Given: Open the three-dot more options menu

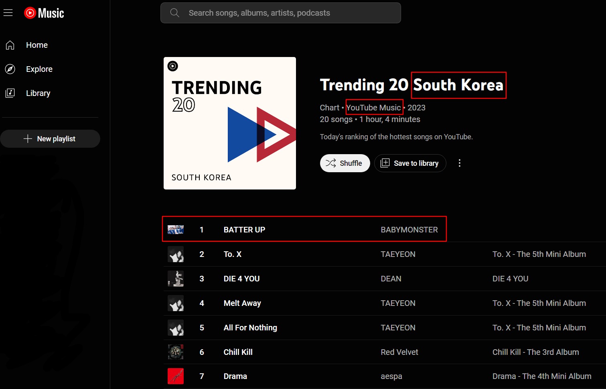Looking at the screenshot, I should (x=460, y=163).
